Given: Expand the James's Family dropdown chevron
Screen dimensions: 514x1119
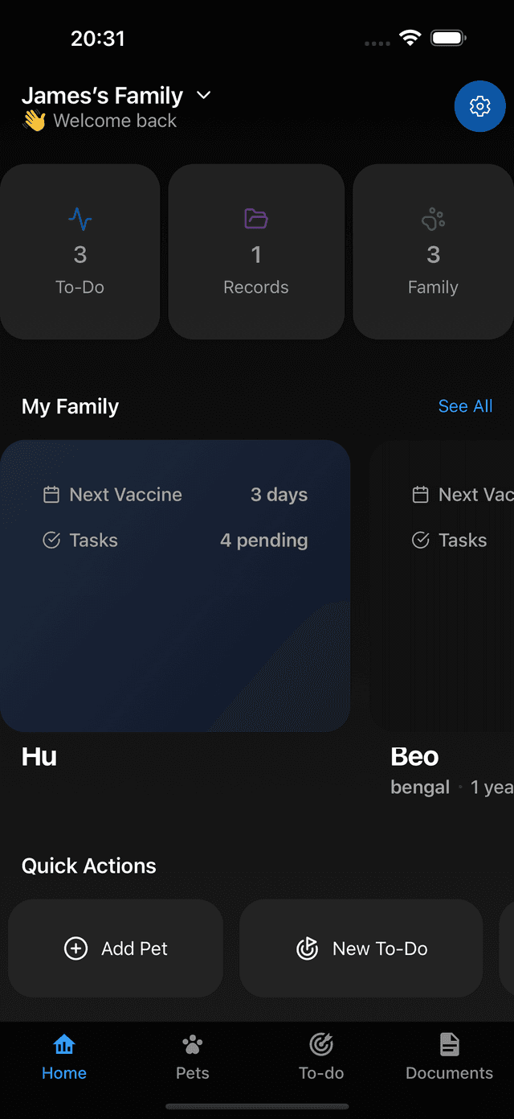Looking at the screenshot, I should 204,96.
